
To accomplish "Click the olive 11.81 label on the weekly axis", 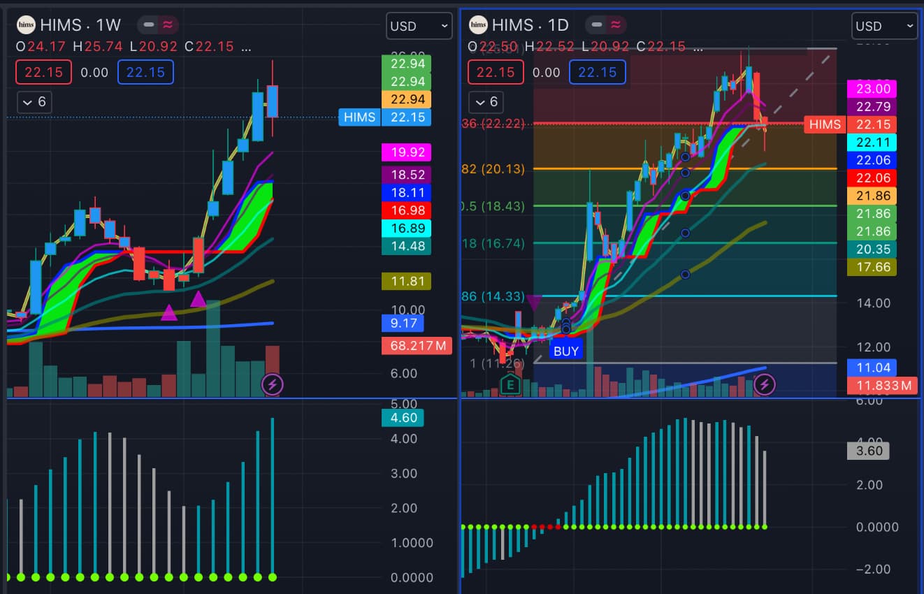I will tap(407, 281).
